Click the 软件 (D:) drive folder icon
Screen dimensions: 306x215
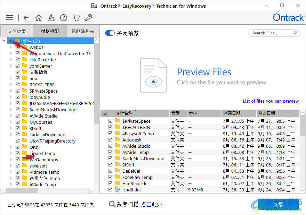pos(18,41)
